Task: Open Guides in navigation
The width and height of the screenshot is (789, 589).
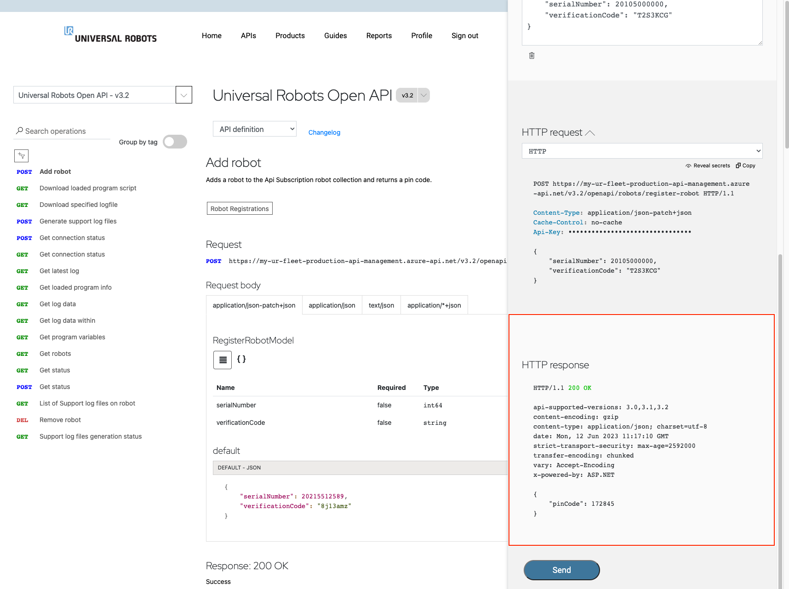Action: click(x=336, y=36)
